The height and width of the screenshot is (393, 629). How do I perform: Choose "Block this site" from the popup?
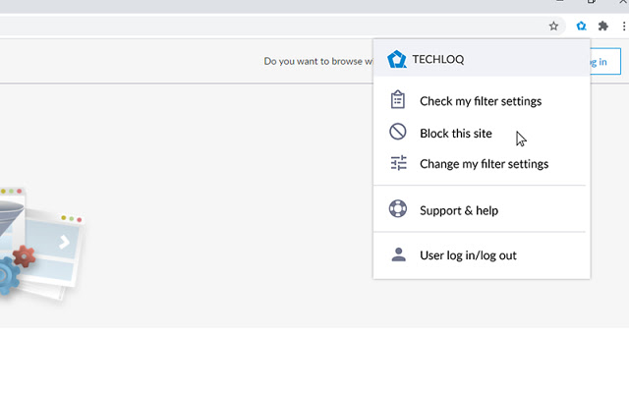point(455,133)
